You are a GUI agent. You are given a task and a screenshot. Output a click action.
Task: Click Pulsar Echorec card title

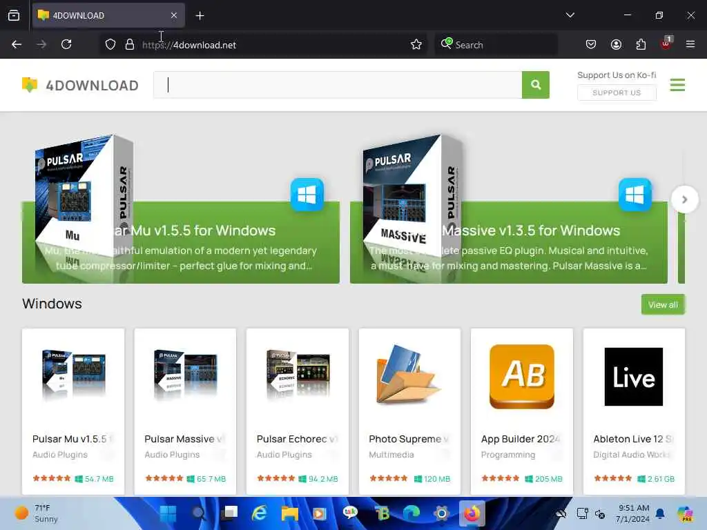(297, 439)
